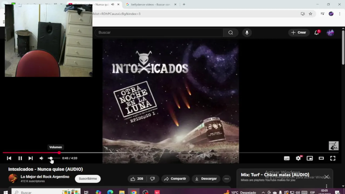The width and height of the screenshot is (345, 194).
Task: Expand the hidden system tray icons chevron
Action: tap(263, 192)
